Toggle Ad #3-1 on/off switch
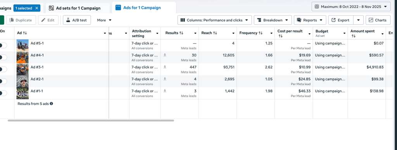The image size is (397, 150). point(3,69)
